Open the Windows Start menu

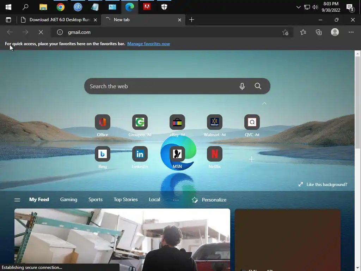click(8, 7)
